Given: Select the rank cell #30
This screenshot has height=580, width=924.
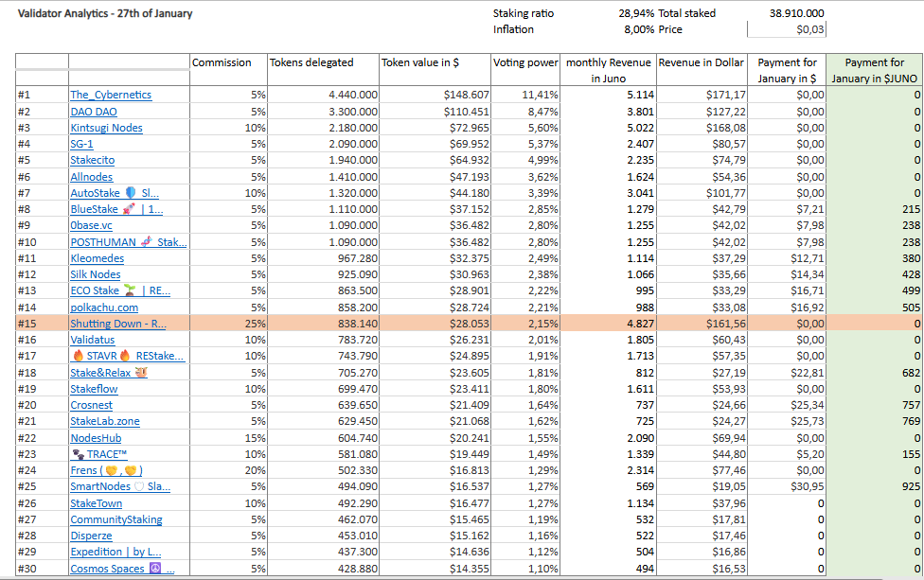Looking at the screenshot, I should click(42, 569).
